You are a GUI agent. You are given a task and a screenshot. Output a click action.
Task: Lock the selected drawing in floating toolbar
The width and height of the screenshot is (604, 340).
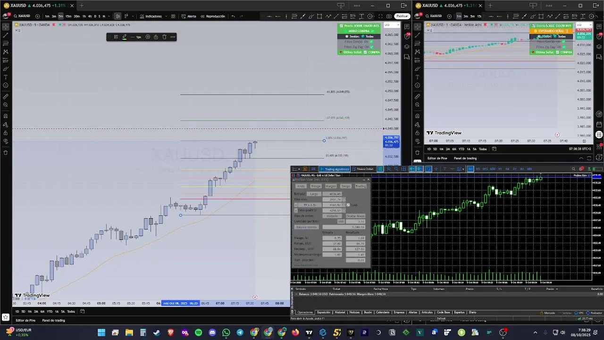[x=156, y=37]
